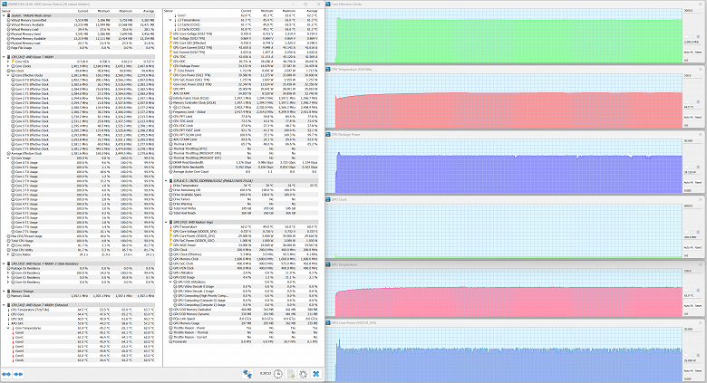Collapse the L3 Temperatures node
This screenshot has width=707, height=383.
170,20
